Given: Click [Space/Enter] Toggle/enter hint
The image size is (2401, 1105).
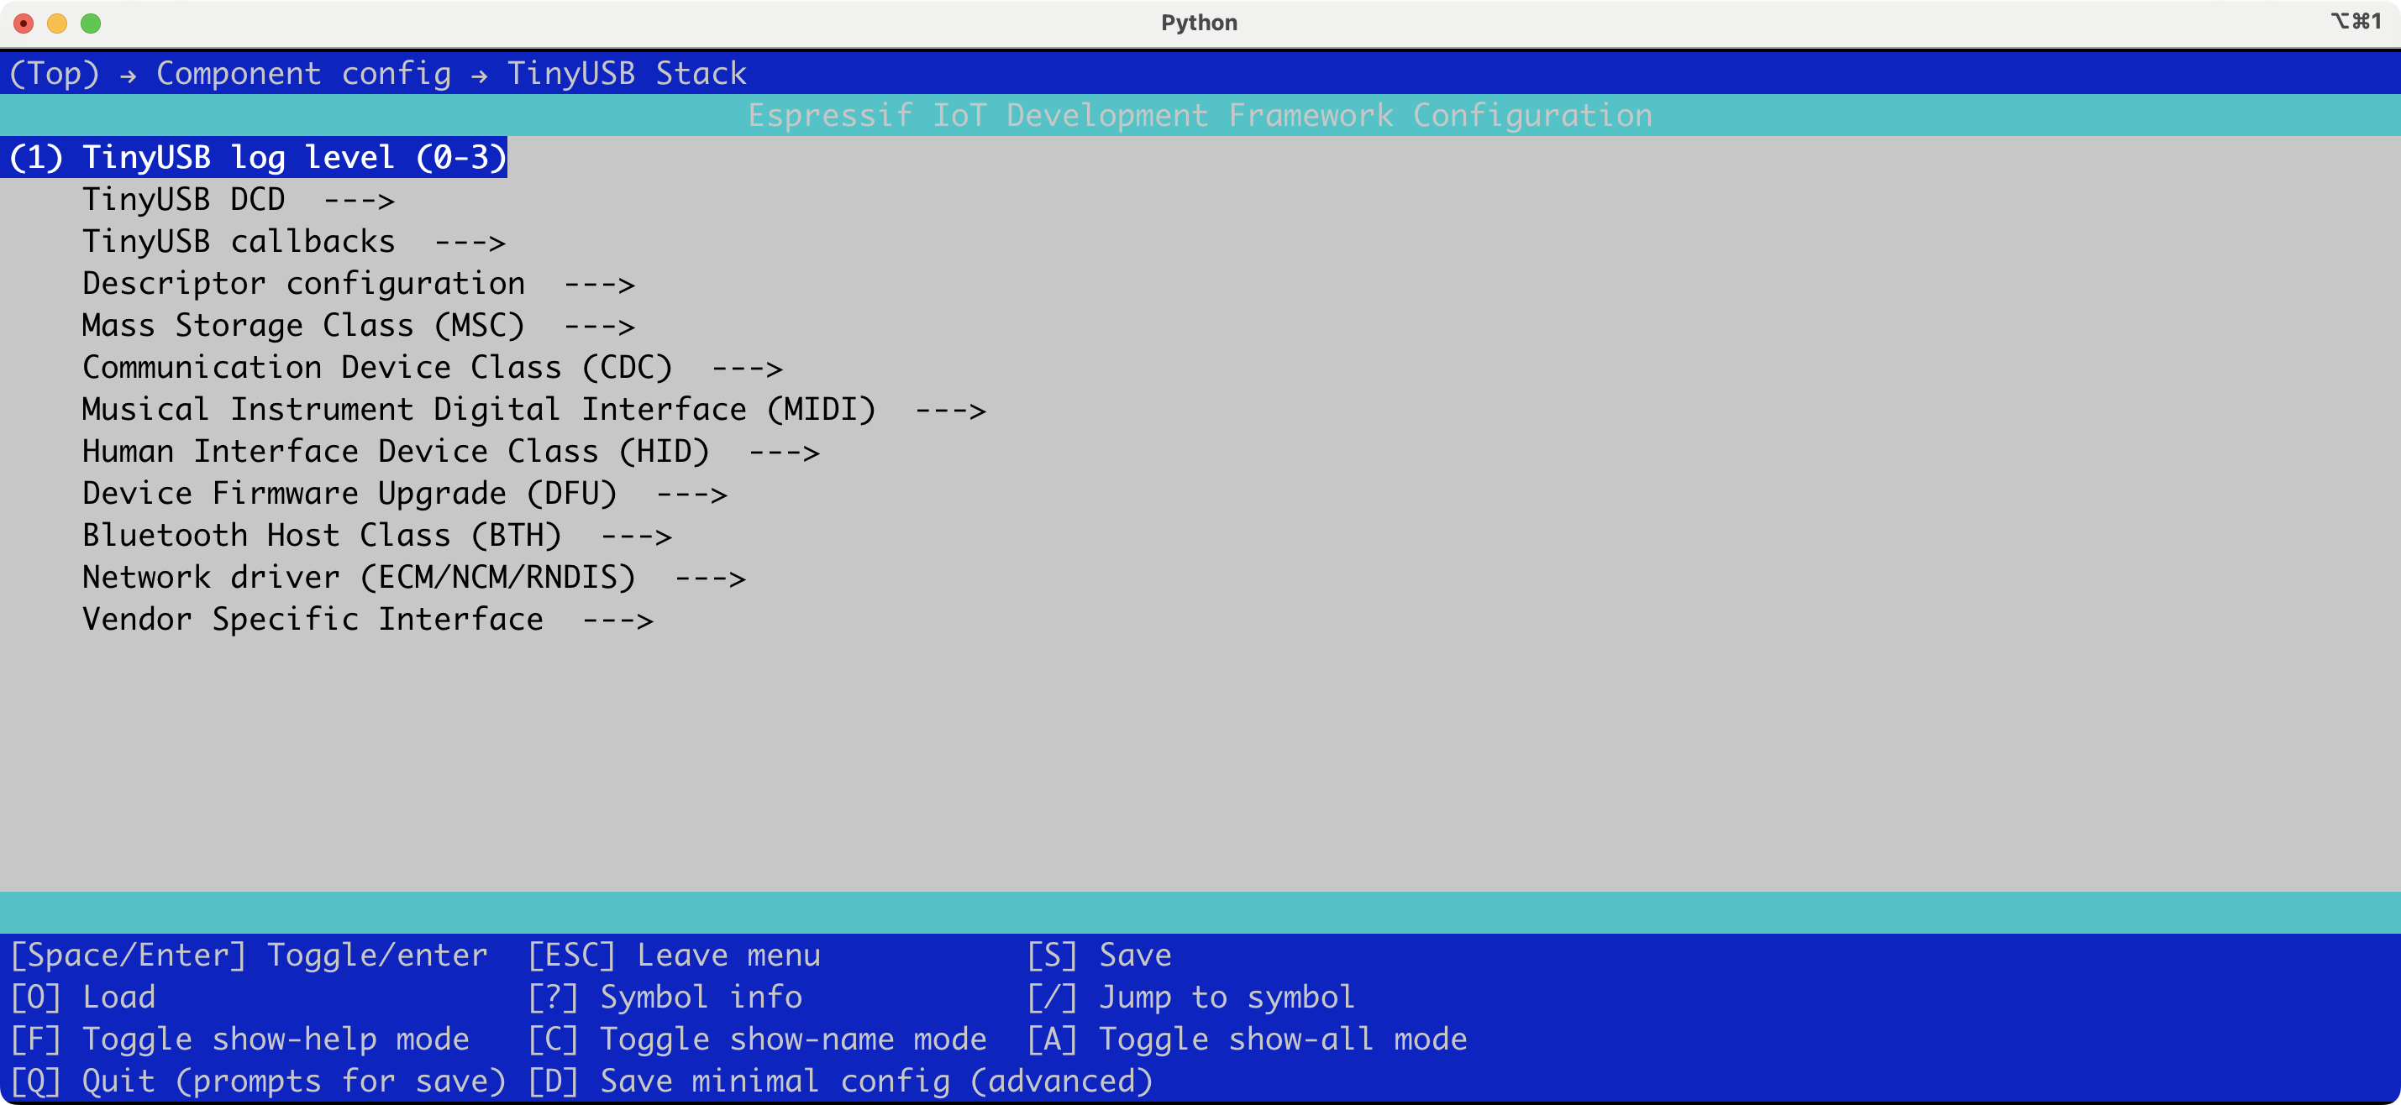Looking at the screenshot, I should 249,955.
